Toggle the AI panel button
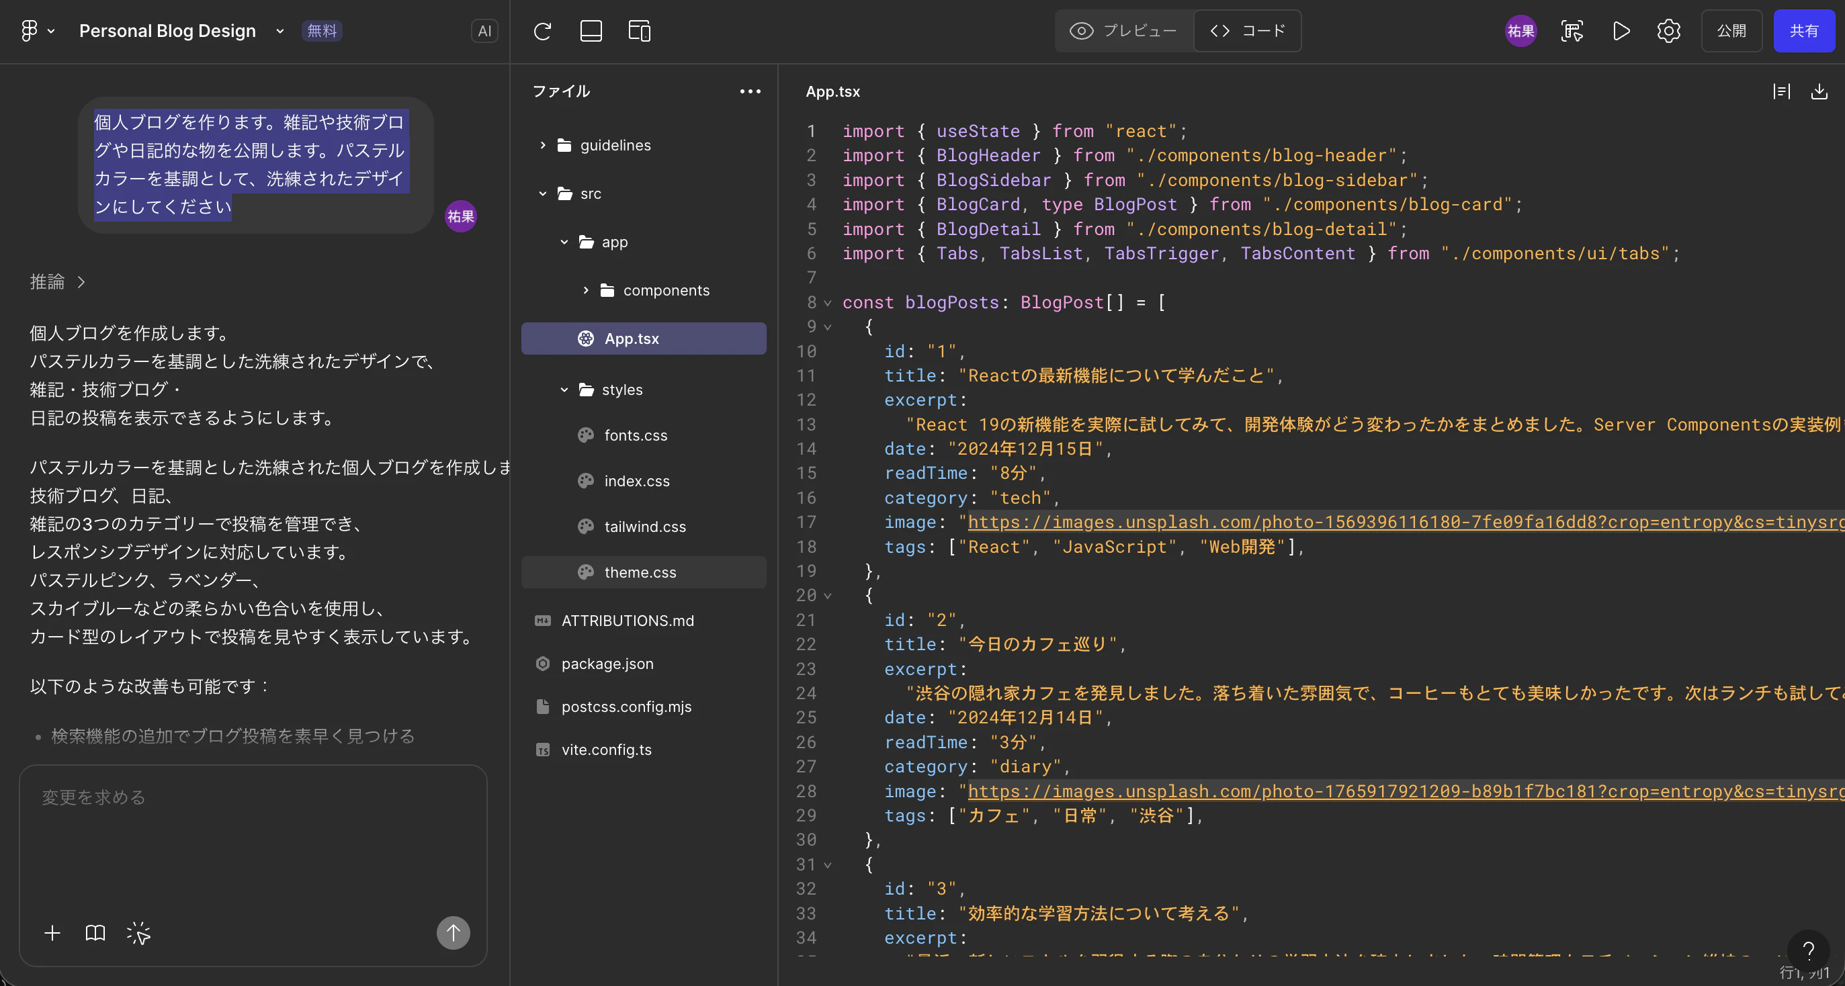 pos(484,31)
